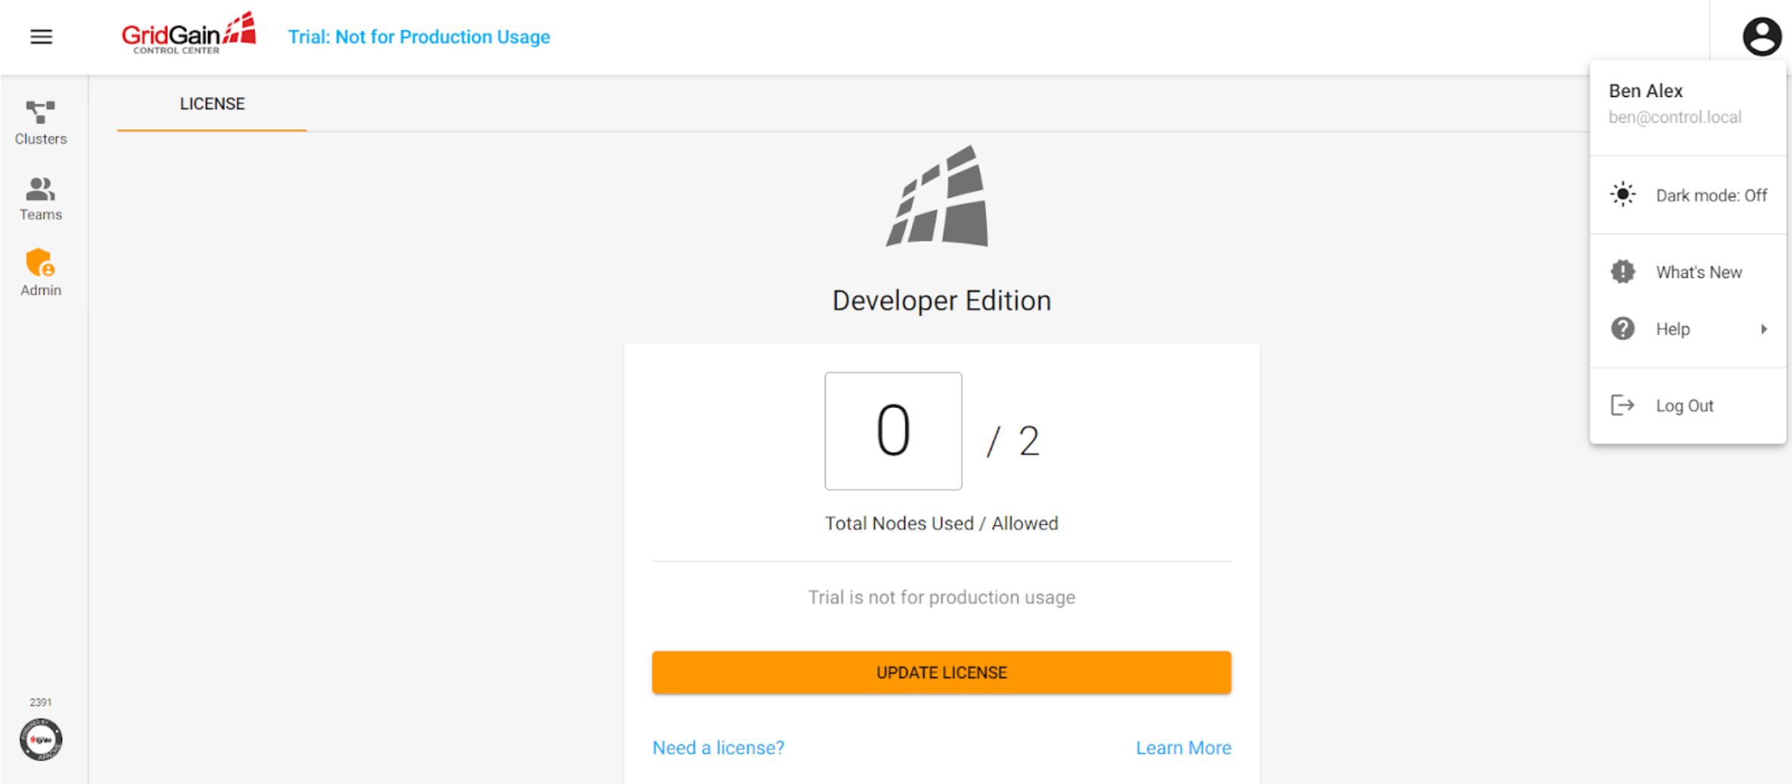The width and height of the screenshot is (1792, 784).
Task: Go to the Teams sidebar section
Action: click(x=41, y=198)
